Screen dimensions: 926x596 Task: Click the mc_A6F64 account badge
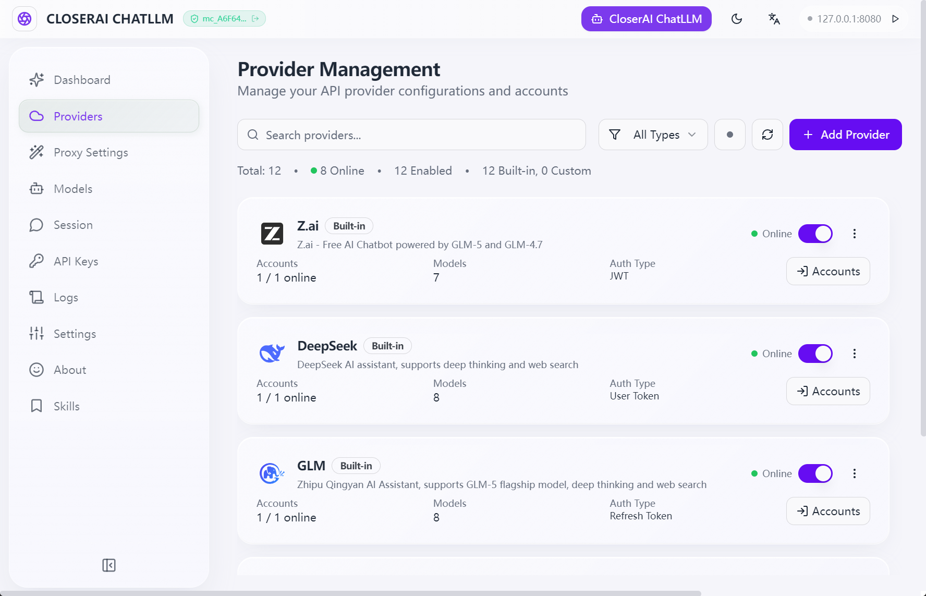(x=224, y=19)
